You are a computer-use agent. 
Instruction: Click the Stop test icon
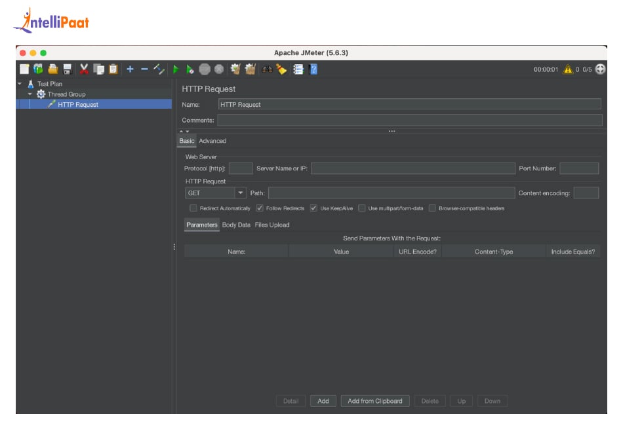pos(205,69)
